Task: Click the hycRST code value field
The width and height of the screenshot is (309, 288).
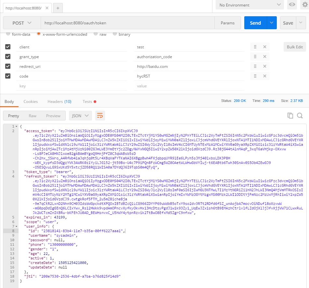Action: click(189, 76)
